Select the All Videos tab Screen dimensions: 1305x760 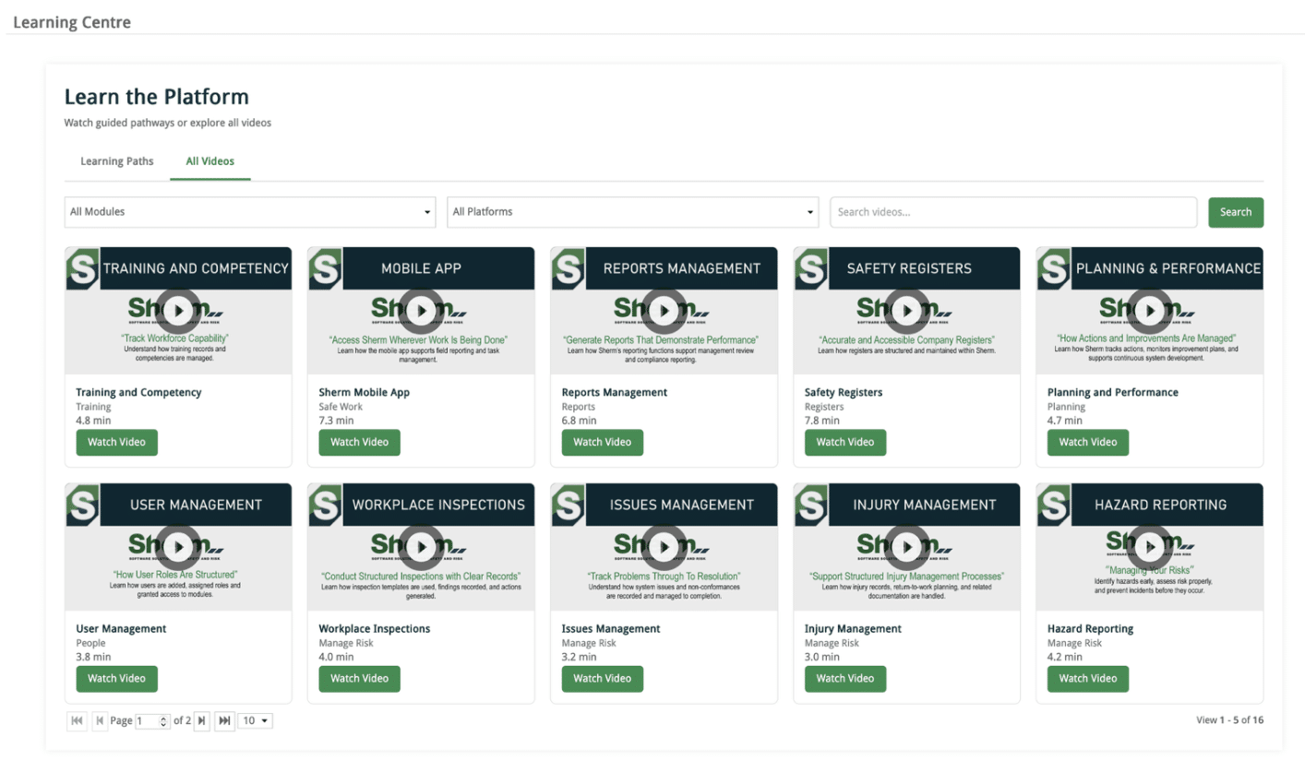(210, 161)
